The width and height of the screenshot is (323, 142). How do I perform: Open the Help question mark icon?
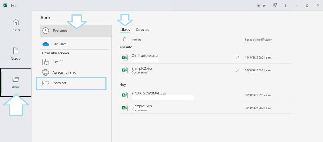click(285, 5)
